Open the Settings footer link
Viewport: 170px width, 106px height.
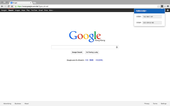164,104
